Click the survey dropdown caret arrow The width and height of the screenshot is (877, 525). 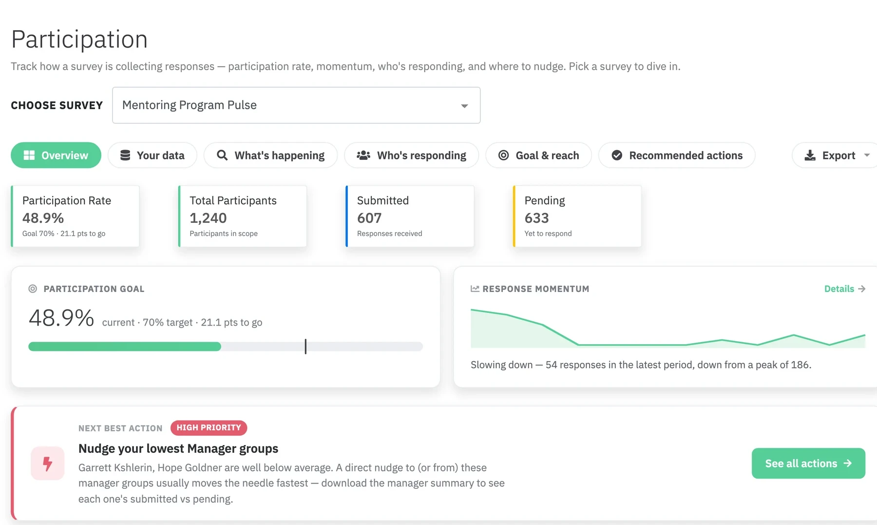464,106
